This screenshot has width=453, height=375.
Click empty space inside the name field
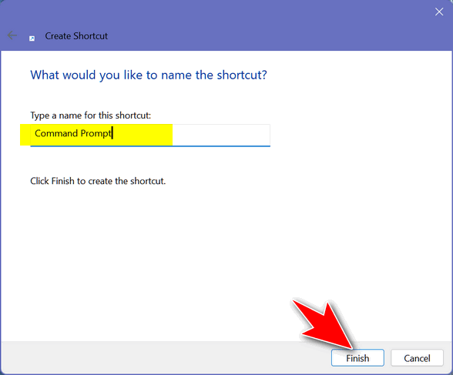(x=221, y=135)
